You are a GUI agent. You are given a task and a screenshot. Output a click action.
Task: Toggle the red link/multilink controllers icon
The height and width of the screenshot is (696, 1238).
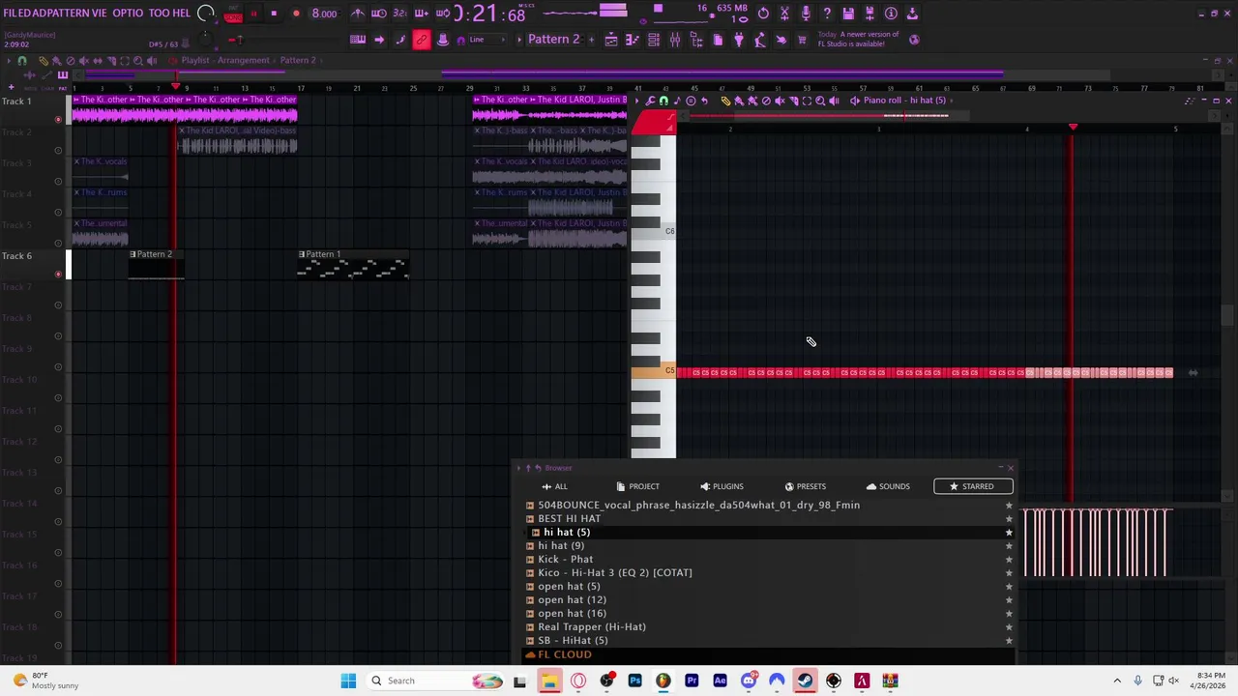coord(422,40)
